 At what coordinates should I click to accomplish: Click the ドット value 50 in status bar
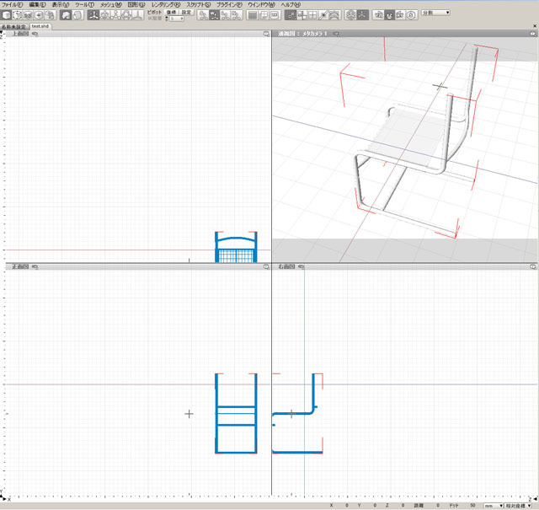coord(472,505)
